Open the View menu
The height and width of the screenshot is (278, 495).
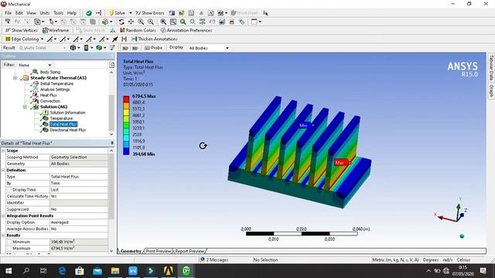click(31, 13)
